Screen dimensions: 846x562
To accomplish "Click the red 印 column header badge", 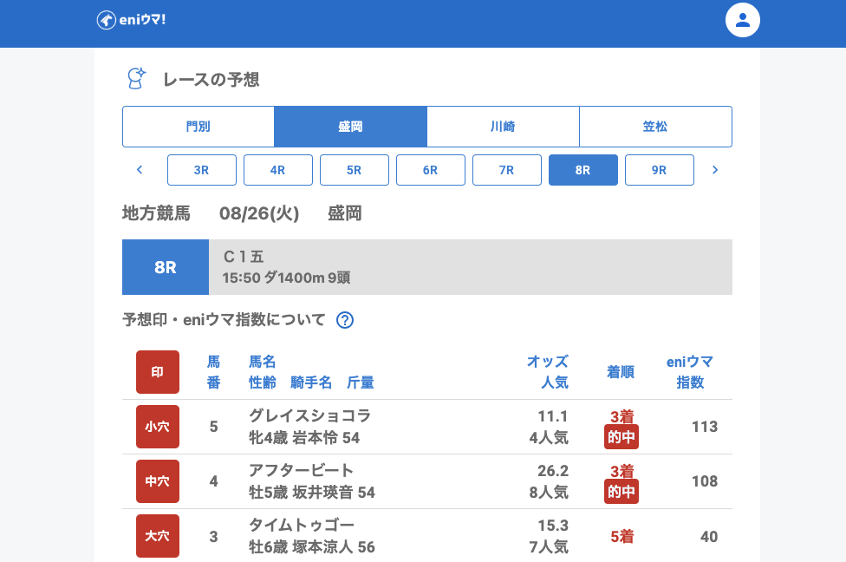I will [x=158, y=372].
